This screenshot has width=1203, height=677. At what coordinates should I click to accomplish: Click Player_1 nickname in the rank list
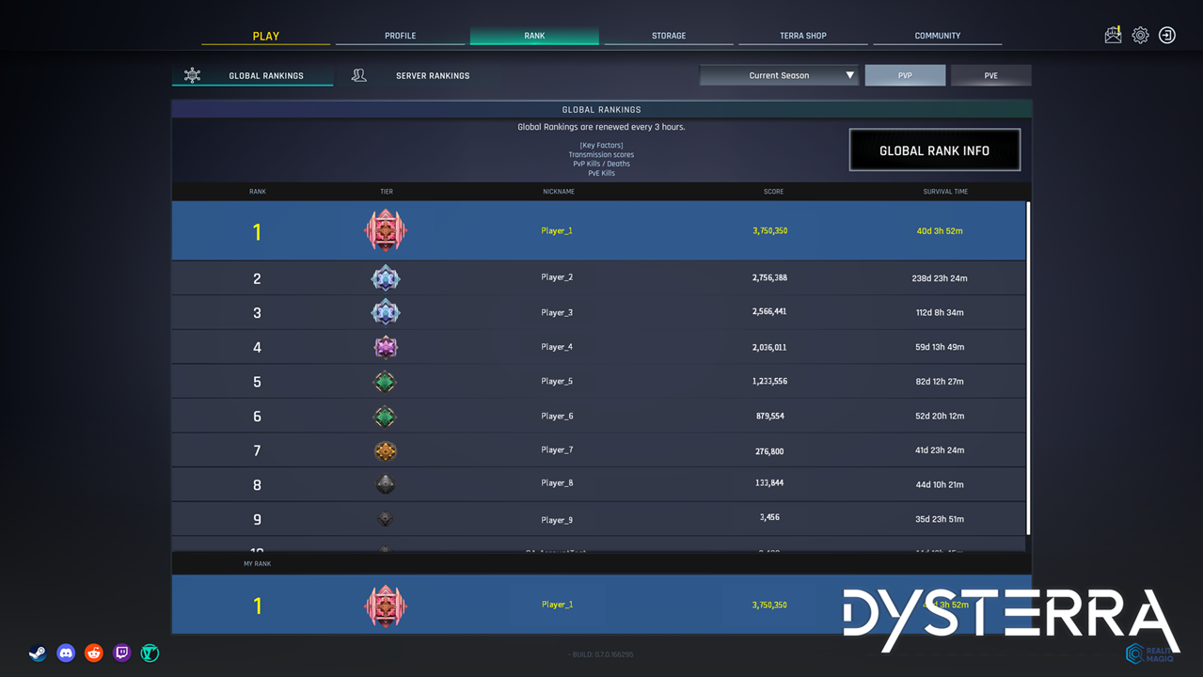click(557, 230)
